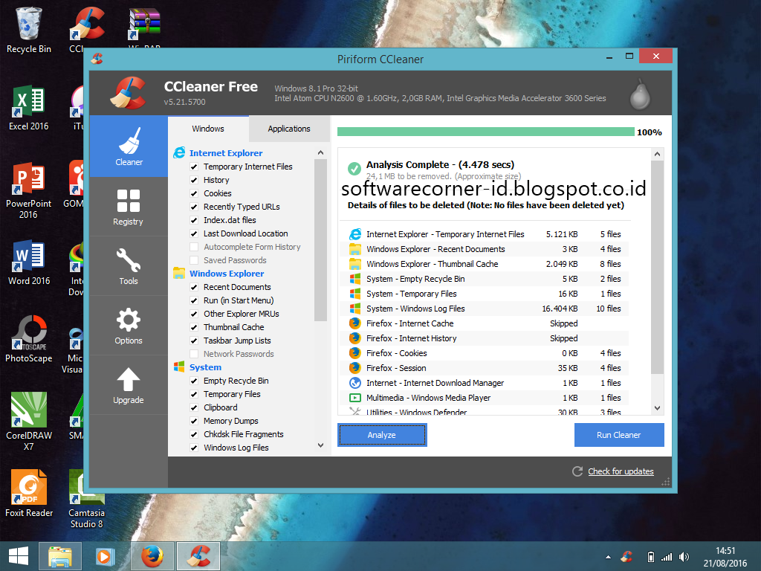Select the Windows Explorer category heading
This screenshot has width=761, height=571.
click(227, 274)
